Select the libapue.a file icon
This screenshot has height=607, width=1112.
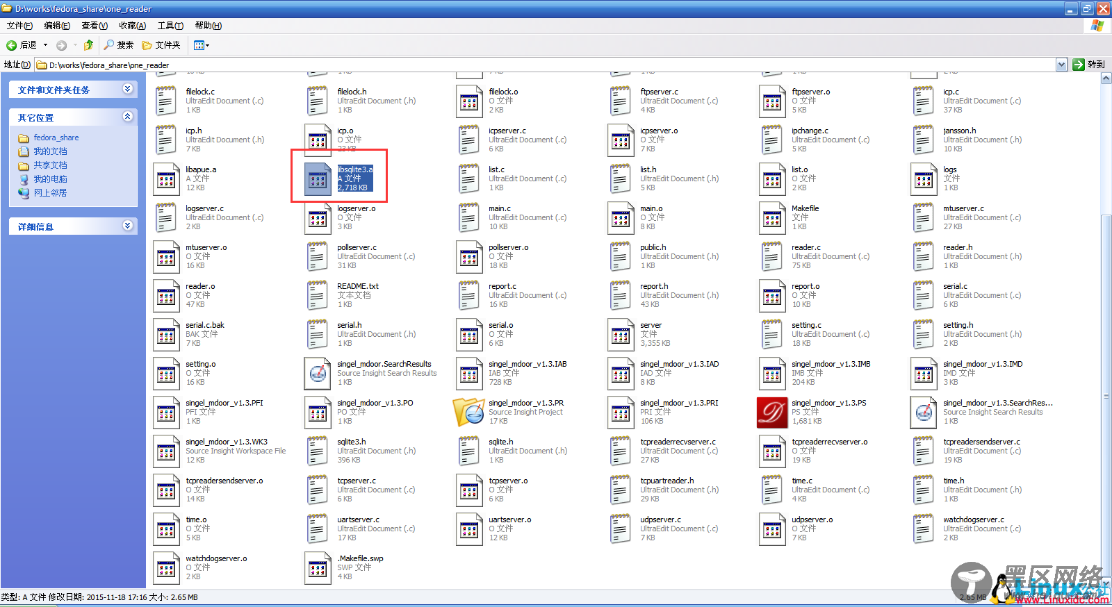[x=166, y=179]
